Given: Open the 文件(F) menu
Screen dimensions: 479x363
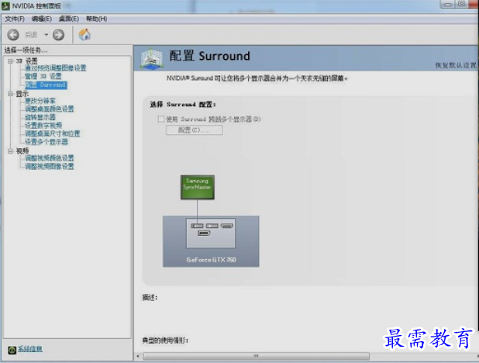Looking at the screenshot, I should click(x=15, y=19).
